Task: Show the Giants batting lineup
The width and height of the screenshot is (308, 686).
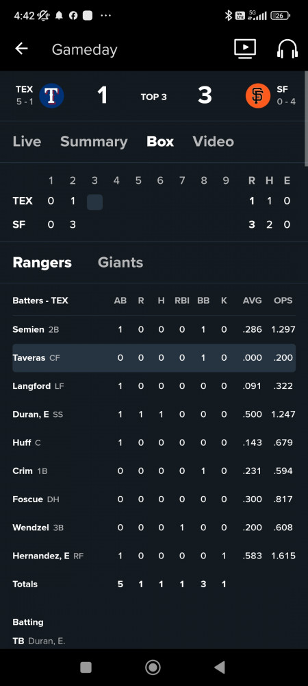Action: pos(120,262)
